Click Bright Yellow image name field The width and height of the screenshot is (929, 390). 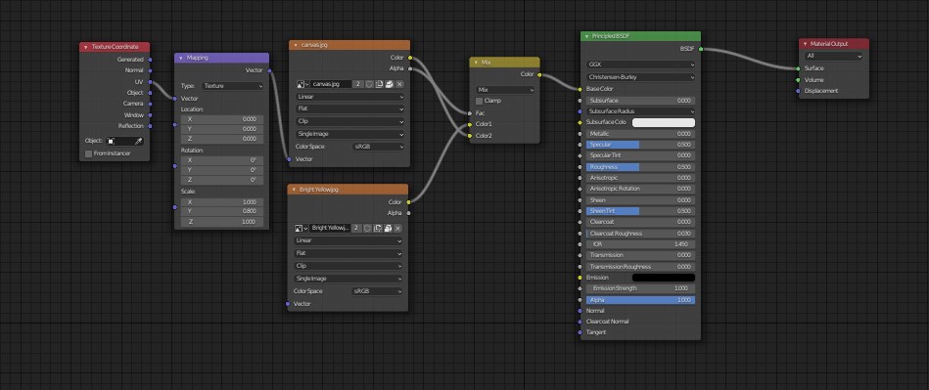(330, 228)
